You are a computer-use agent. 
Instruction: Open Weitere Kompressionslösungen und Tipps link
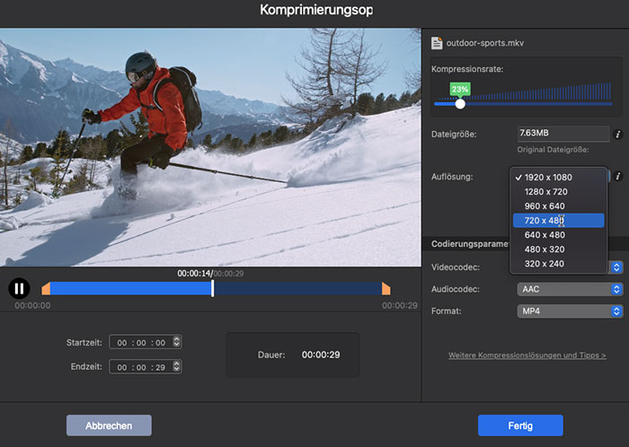coord(527,355)
